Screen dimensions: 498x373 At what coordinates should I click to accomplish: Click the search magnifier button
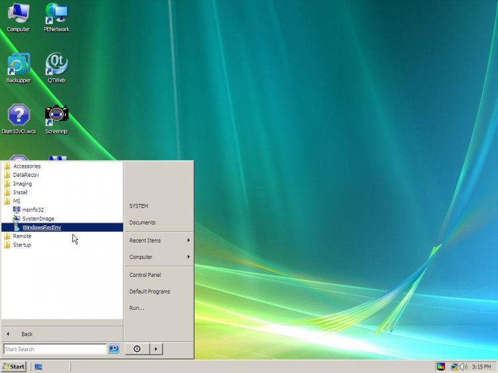(114, 349)
